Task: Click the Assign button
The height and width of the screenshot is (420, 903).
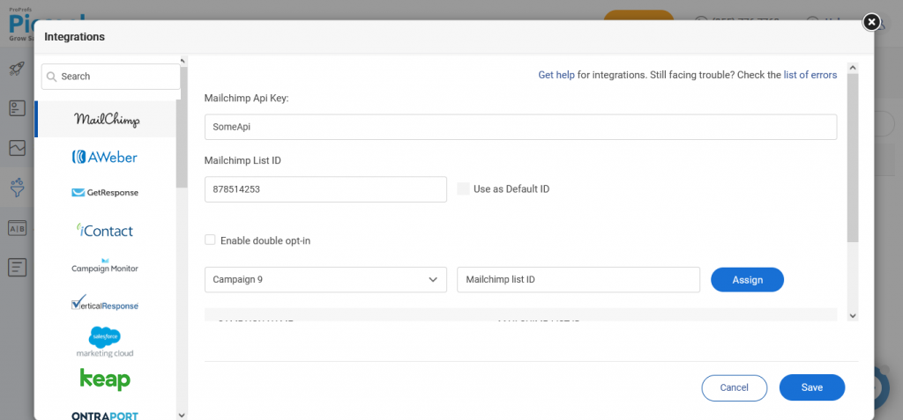Action: click(748, 280)
